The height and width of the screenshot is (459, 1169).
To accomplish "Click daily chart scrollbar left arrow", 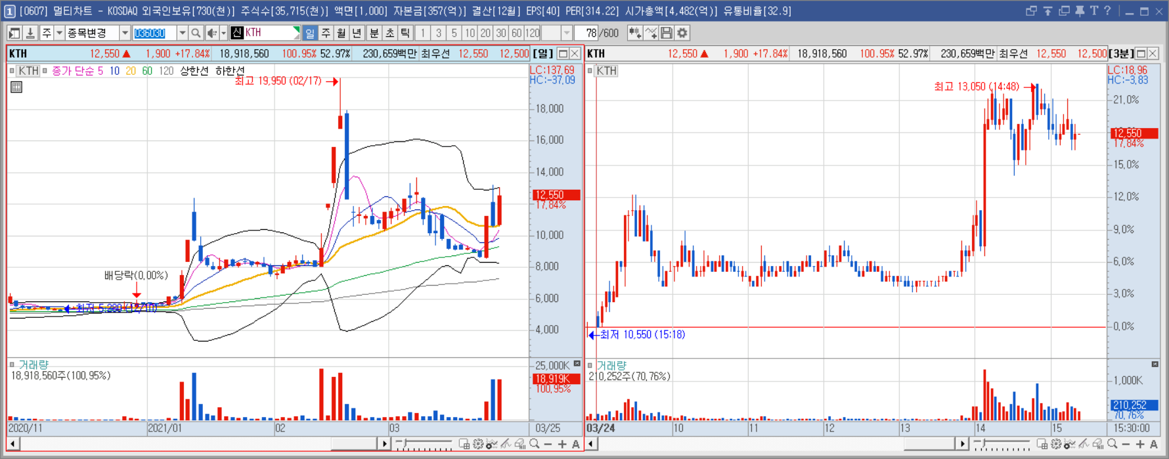I will point(12,444).
